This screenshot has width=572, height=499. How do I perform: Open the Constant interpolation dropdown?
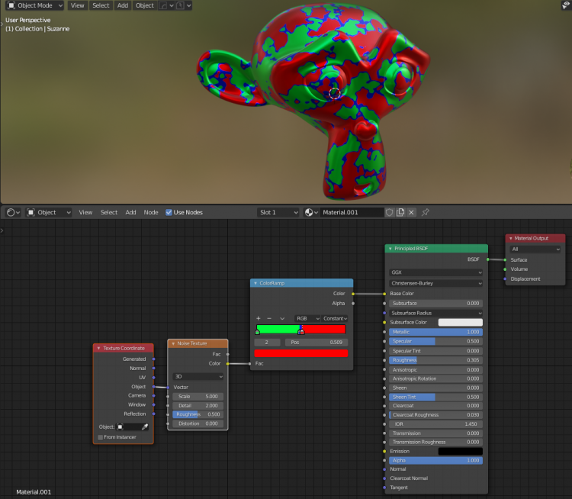tap(334, 318)
